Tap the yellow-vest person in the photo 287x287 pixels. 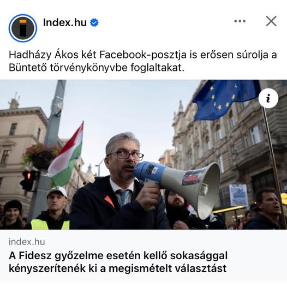point(53,208)
